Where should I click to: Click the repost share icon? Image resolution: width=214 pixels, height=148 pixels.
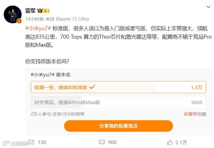coord(32,142)
